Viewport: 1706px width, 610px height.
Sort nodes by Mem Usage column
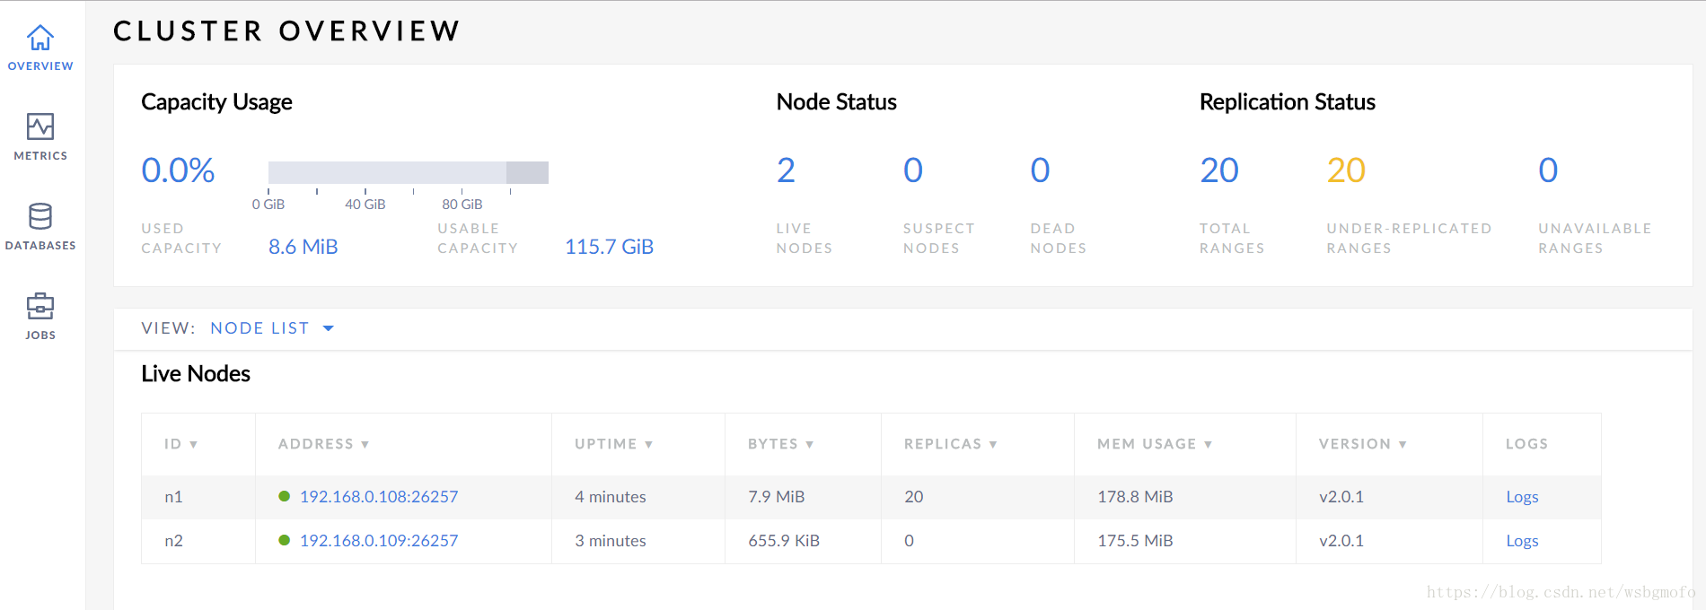tap(1154, 444)
